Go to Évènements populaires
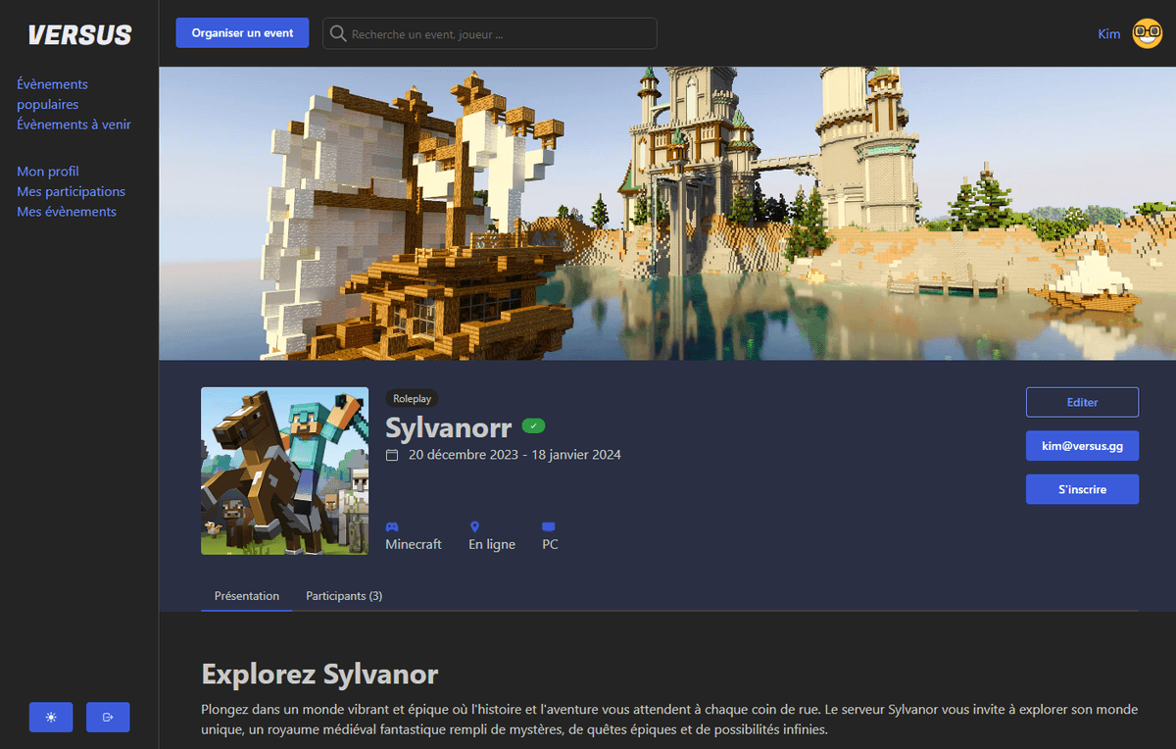The height and width of the screenshot is (749, 1176). coord(52,94)
